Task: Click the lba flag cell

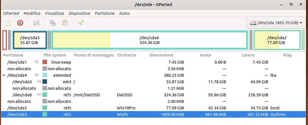Action: (x=273, y=75)
